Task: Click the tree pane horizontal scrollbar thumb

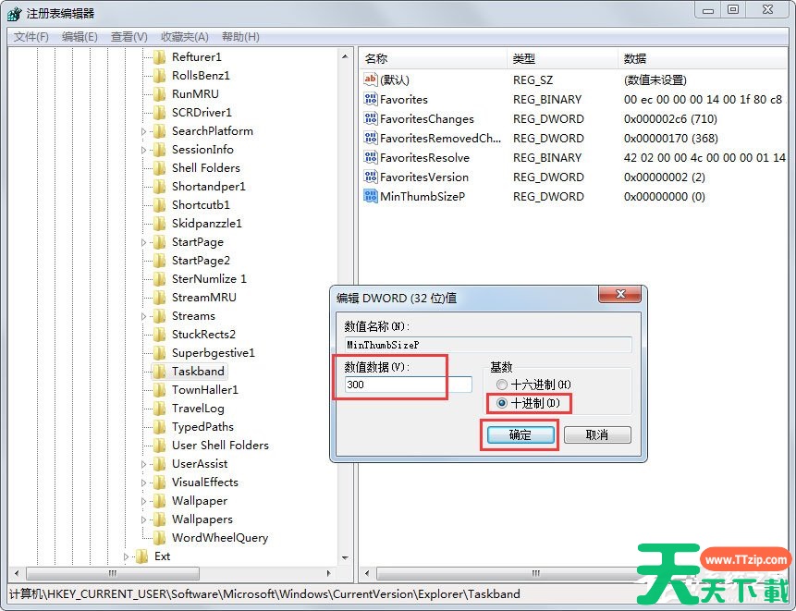Action: coord(113,573)
